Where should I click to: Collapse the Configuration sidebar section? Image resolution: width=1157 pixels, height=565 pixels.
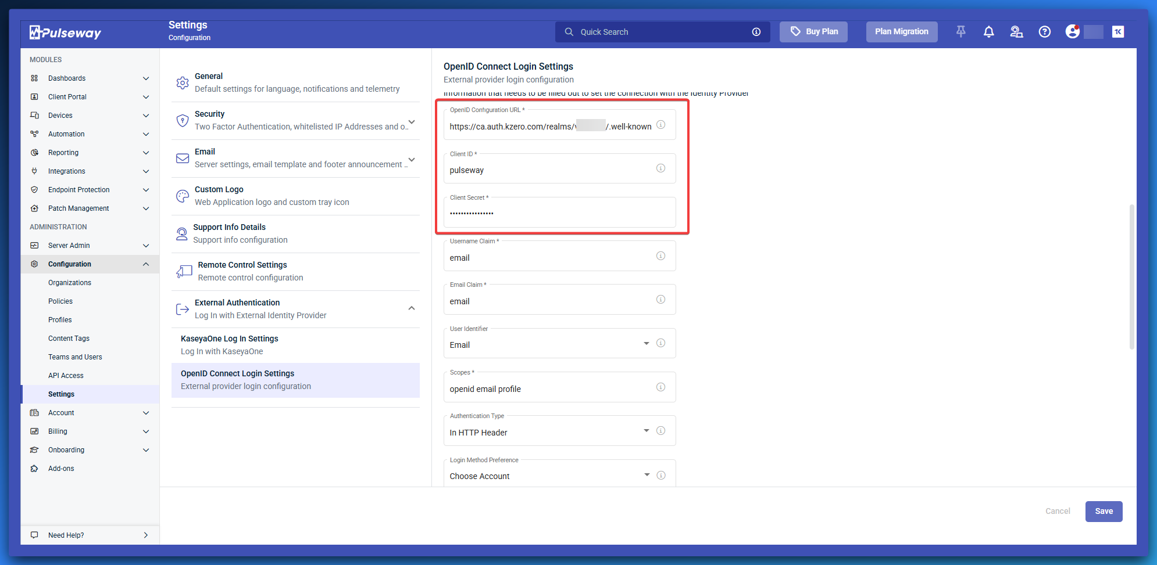pyautogui.click(x=146, y=264)
